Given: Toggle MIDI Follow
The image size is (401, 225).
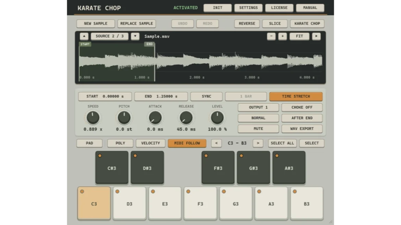Looking at the screenshot, I should pyautogui.click(x=187, y=143).
